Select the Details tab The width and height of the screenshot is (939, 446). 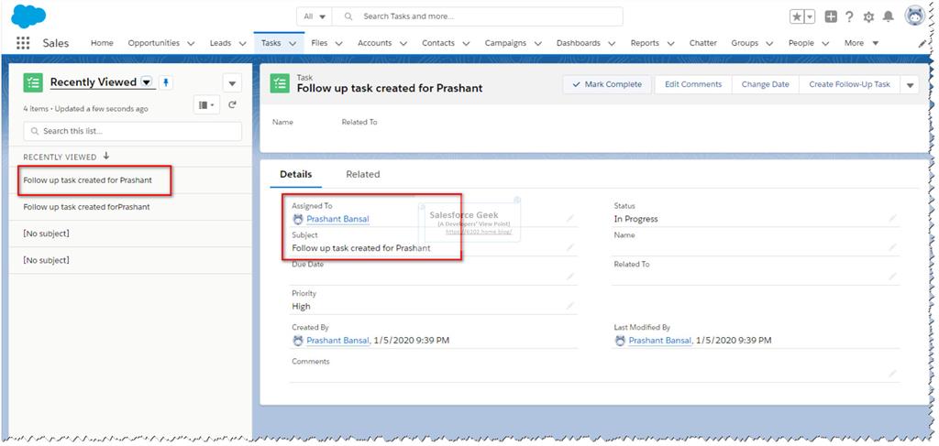[296, 175]
